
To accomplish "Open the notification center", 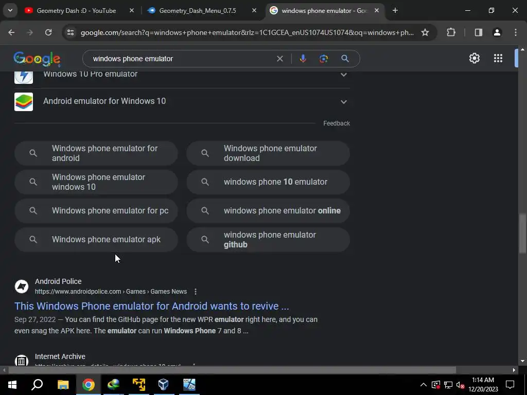I will point(510,385).
